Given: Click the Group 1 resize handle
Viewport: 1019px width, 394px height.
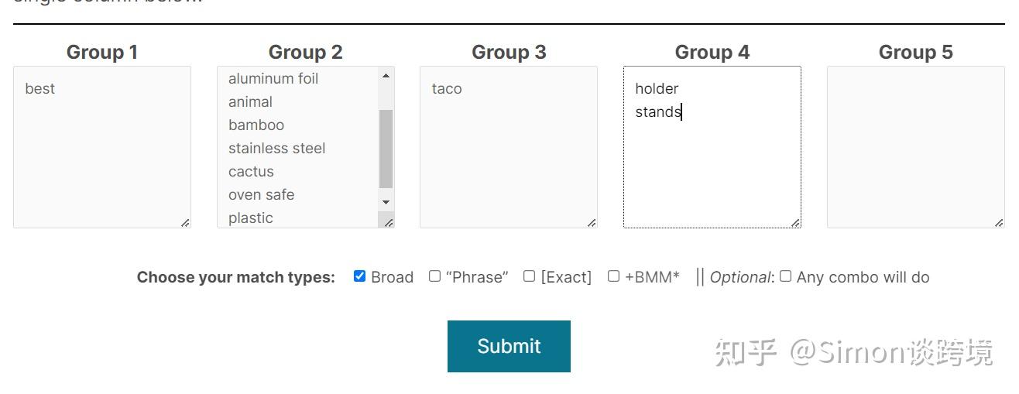Looking at the screenshot, I should (185, 223).
